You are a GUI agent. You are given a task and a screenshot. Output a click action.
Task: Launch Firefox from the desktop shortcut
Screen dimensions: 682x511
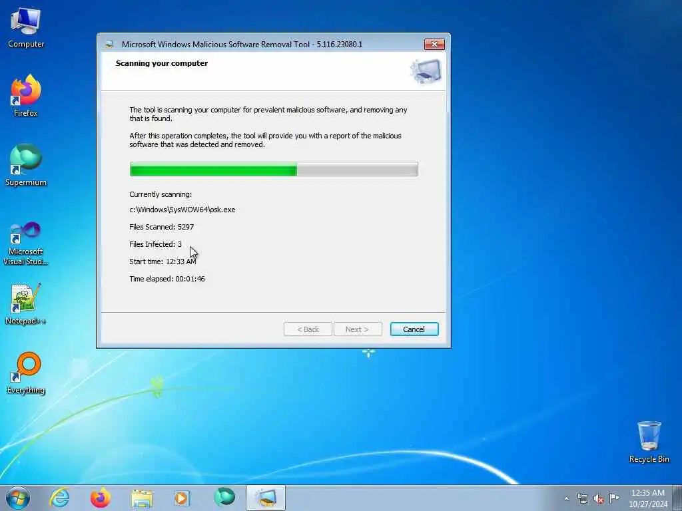26,96
